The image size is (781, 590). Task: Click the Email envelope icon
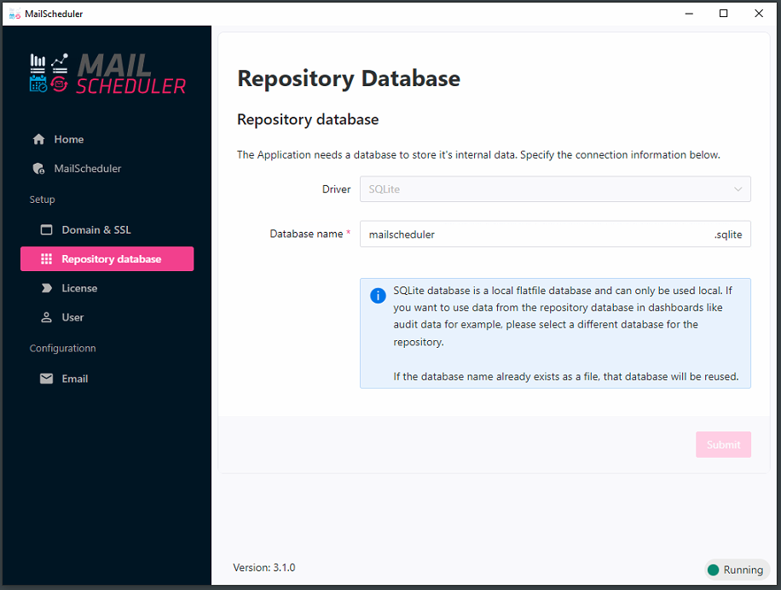point(46,379)
